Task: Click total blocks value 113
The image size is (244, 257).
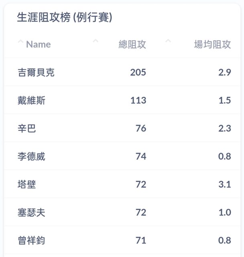Action: 138,100
